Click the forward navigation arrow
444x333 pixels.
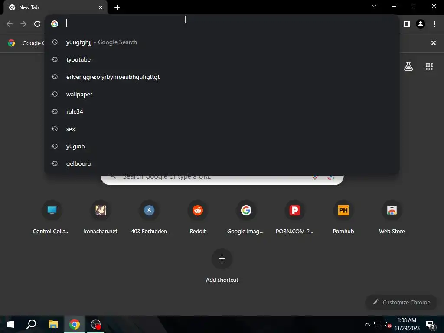tap(23, 24)
